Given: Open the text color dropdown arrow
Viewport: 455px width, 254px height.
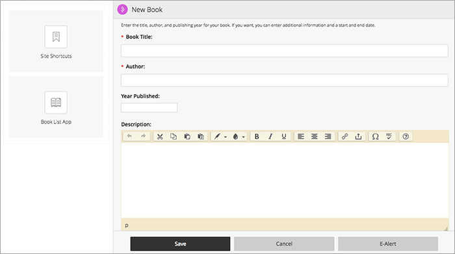Looking at the screenshot, I should point(226,137).
